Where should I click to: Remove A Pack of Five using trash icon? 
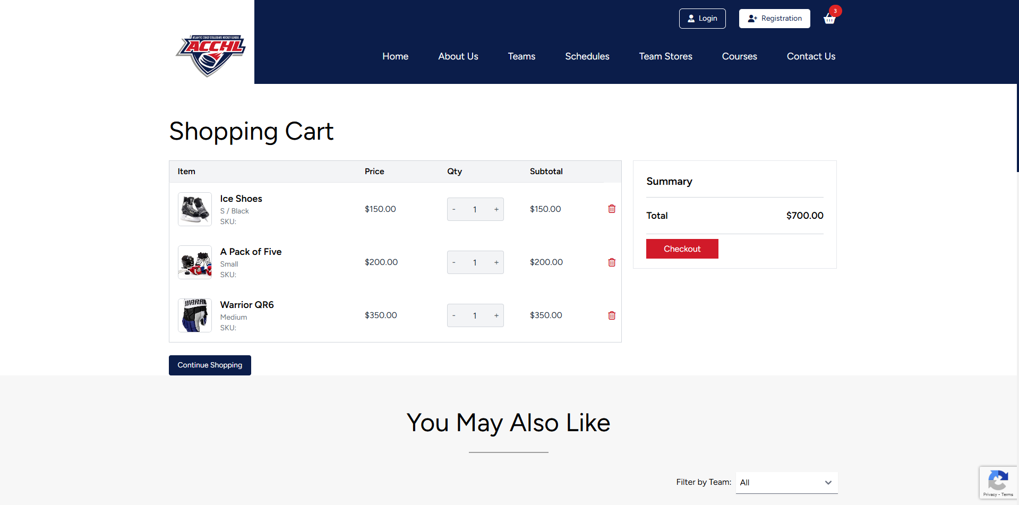point(611,262)
